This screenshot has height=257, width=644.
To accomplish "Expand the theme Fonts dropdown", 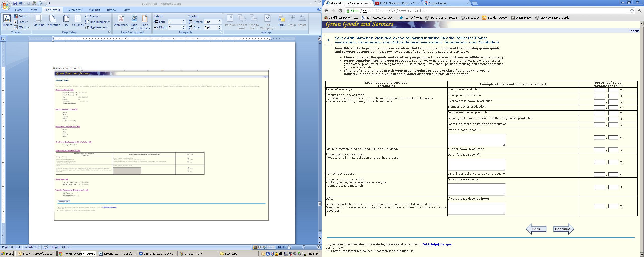I will (21, 22).
